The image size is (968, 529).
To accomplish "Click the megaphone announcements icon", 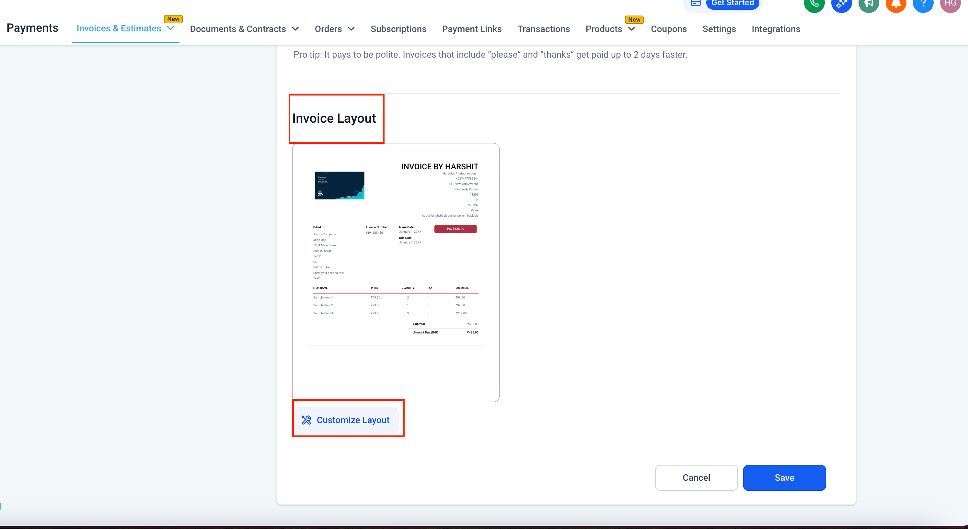I will (869, 4).
